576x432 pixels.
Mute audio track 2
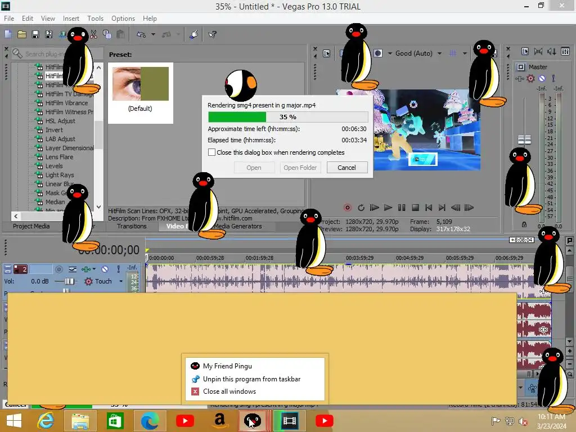tap(105, 269)
